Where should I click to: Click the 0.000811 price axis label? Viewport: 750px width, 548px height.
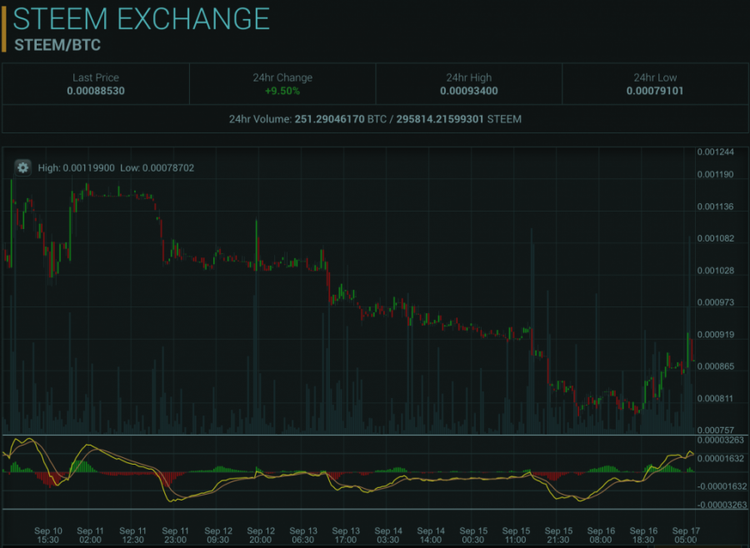pyautogui.click(x=715, y=398)
